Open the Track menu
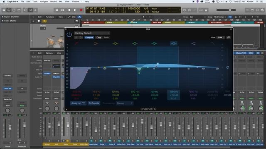 click(x=35, y=2)
